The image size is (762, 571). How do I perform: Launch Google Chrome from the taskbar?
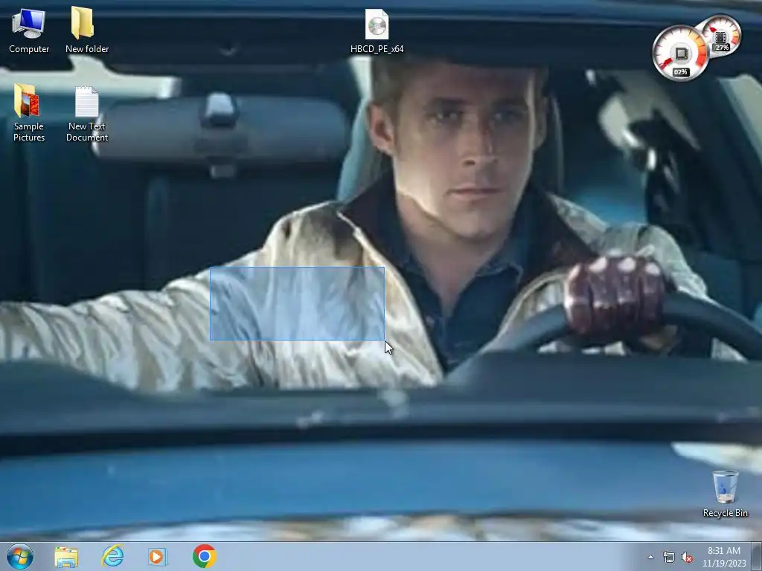point(204,556)
